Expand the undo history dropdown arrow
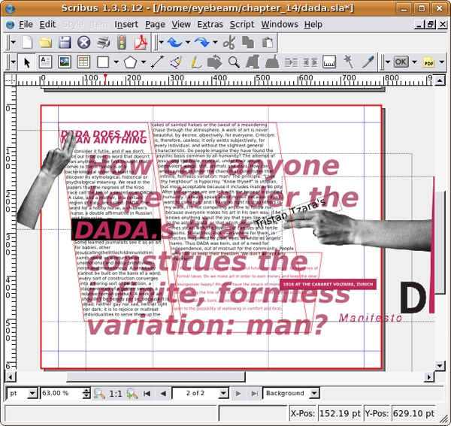Image resolution: width=451 pixels, height=426 pixels. coord(188,43)
